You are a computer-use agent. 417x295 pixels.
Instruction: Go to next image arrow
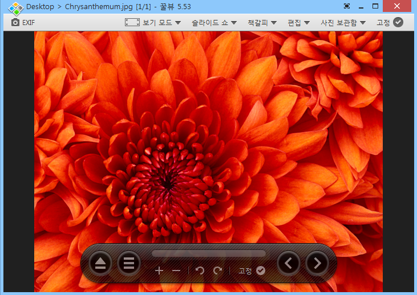pos(317,263)
